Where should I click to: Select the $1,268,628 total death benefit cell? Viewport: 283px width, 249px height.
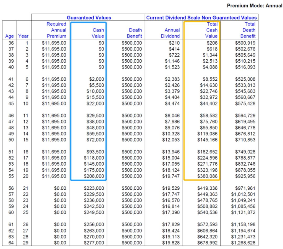(243, 243)
